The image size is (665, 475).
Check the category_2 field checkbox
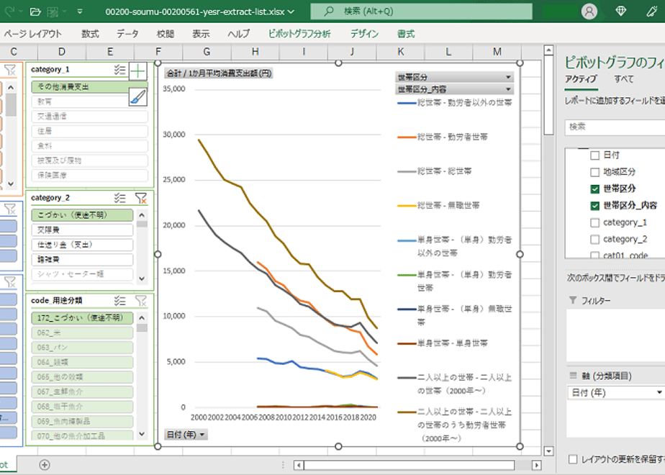click(594, 240)
